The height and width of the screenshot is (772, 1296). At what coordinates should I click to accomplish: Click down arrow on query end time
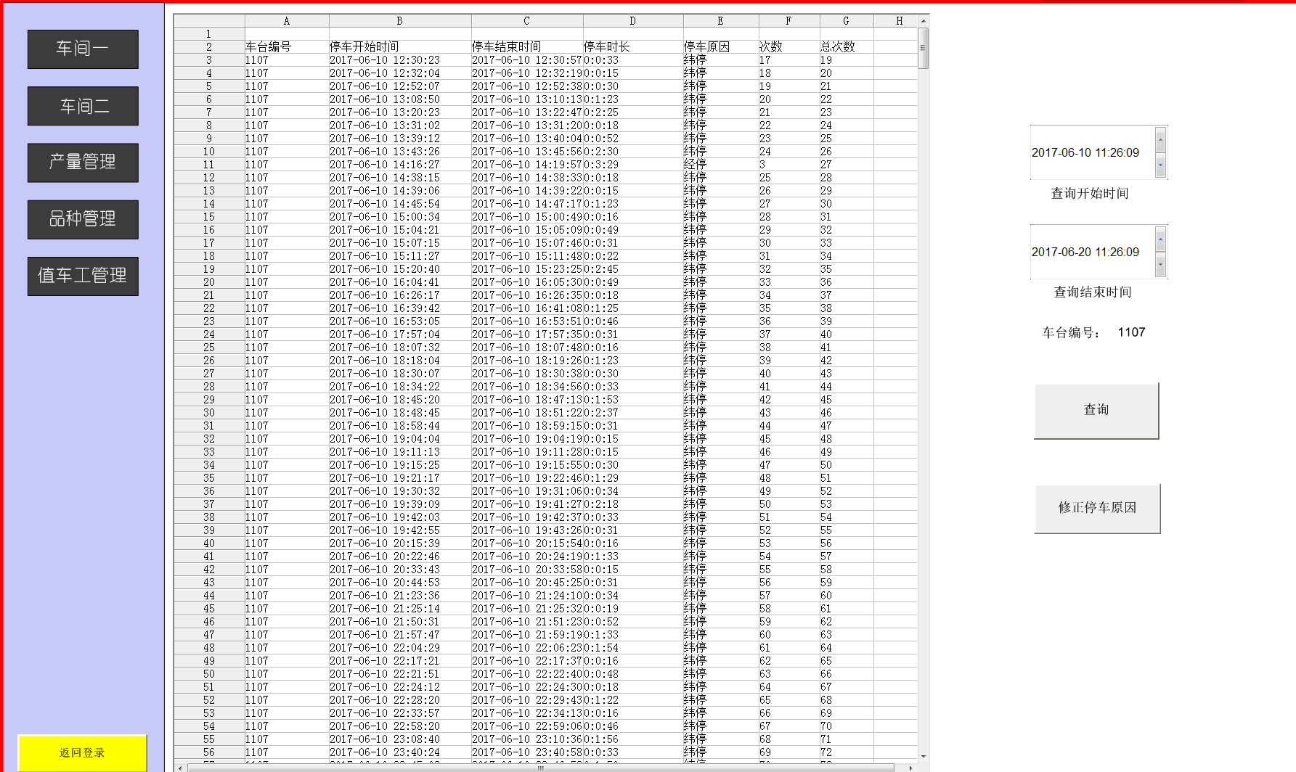coord(1160,265)
